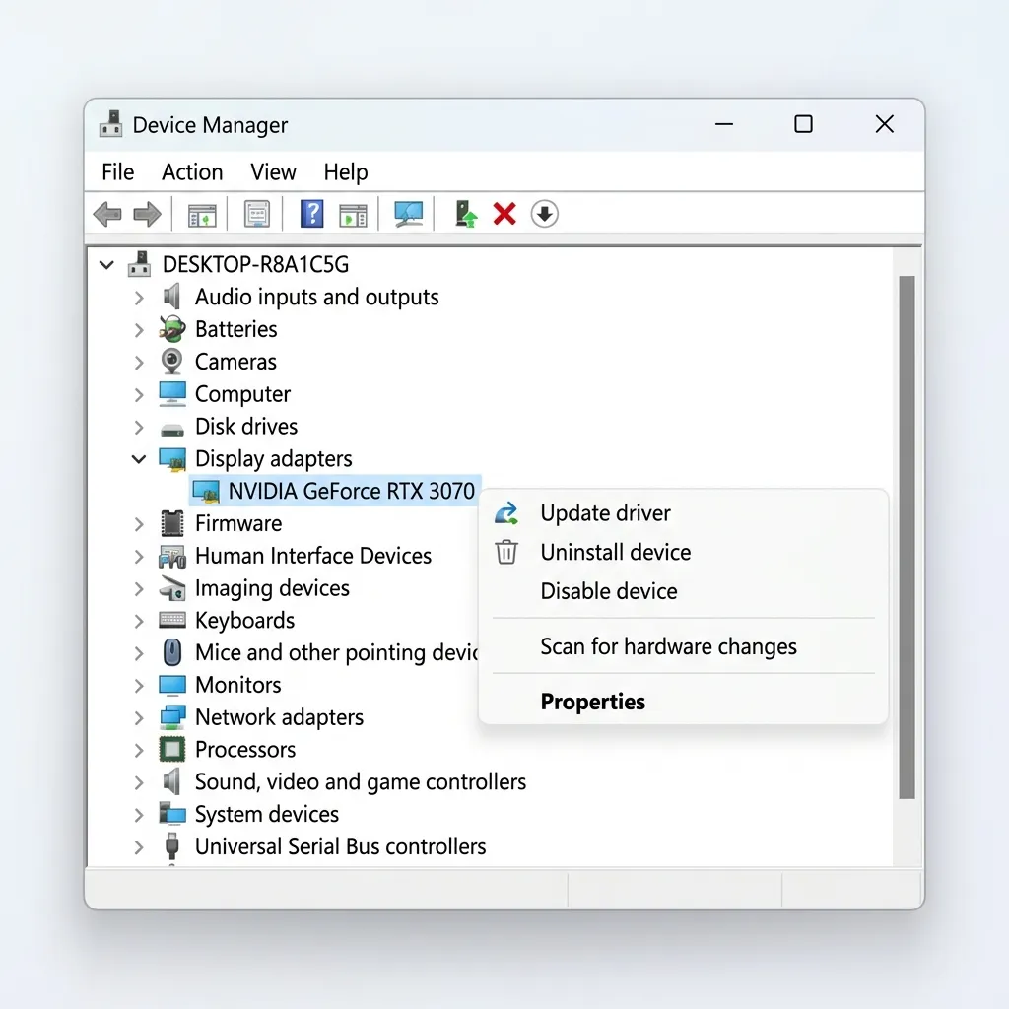
Task: Open the blue question mark Help icon
Action: pyautogui.click(x=312, y=214)
